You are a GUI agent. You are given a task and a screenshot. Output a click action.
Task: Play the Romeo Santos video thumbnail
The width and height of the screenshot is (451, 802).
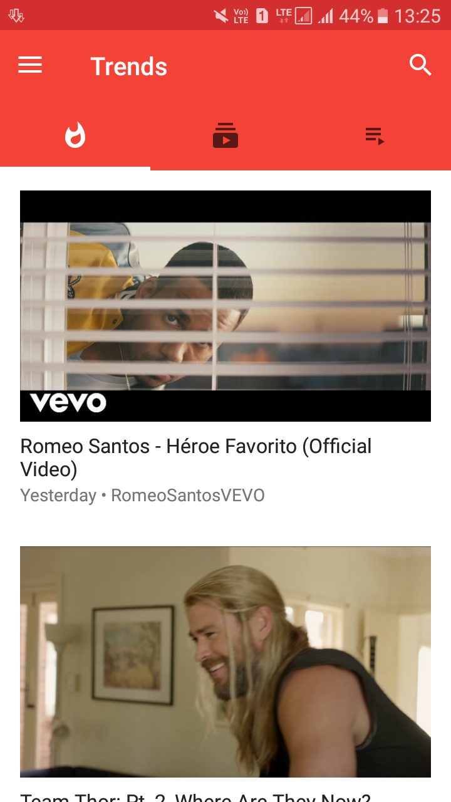click(225, 306)
